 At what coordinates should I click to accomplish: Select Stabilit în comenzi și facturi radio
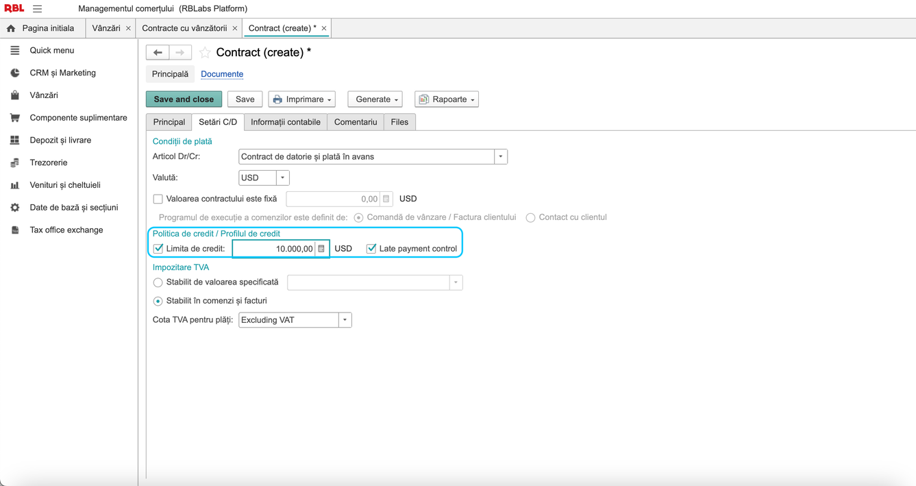pos(158,301)
